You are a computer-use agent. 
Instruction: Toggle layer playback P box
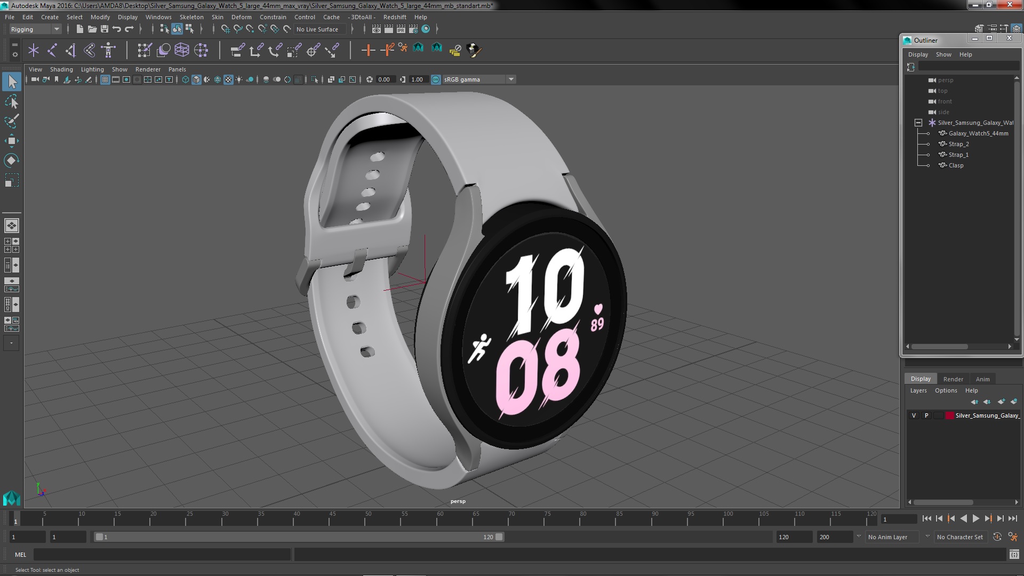[x=926, y=415]
